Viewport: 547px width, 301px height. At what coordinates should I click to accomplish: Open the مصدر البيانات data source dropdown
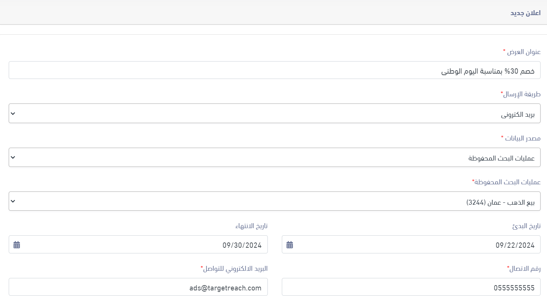pos(274,157)
